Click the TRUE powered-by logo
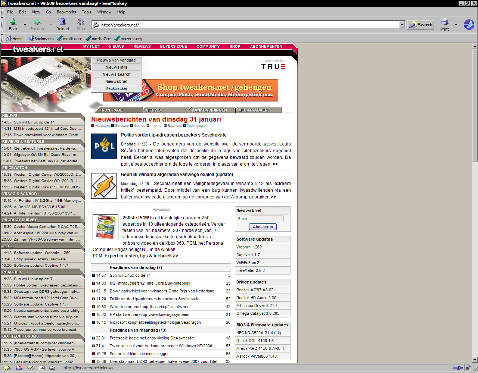 click(x=273, y=65)
